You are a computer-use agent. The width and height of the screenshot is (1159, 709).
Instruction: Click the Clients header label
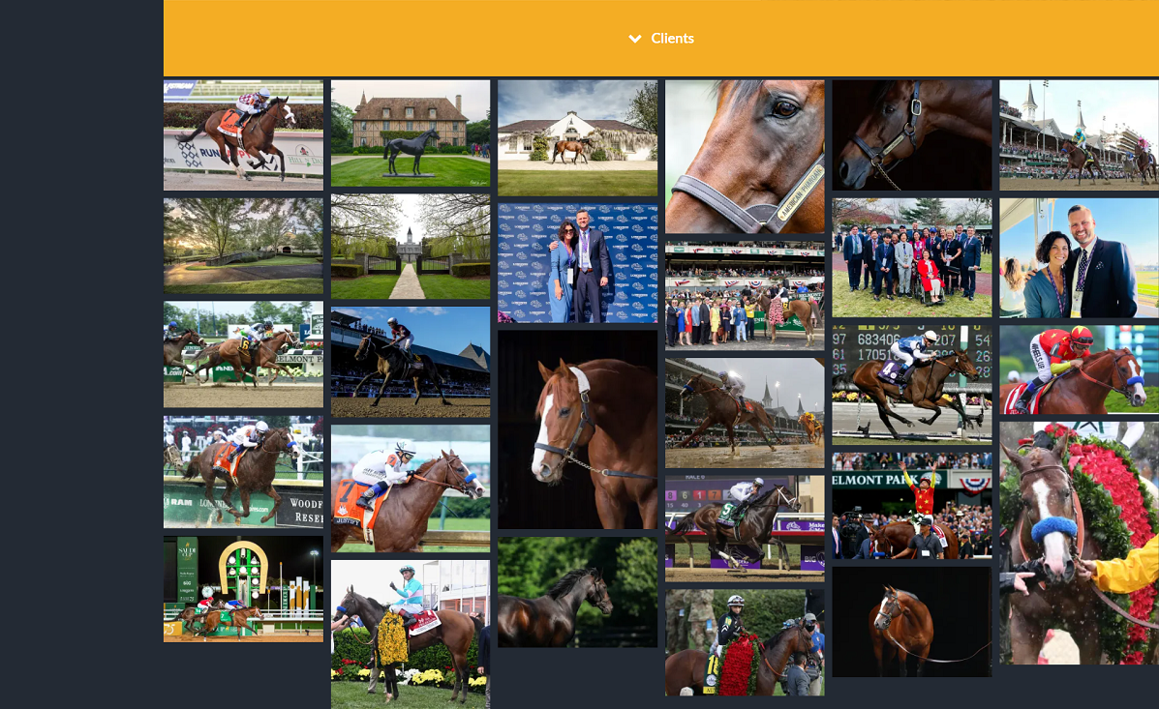click(x=672, y=39)
